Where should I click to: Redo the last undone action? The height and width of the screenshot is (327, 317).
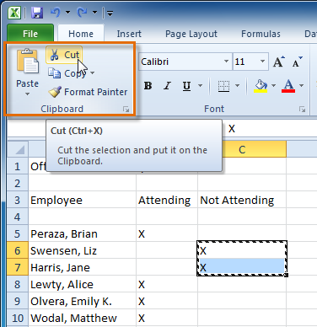pyautogui.click(x=83, y=13)
